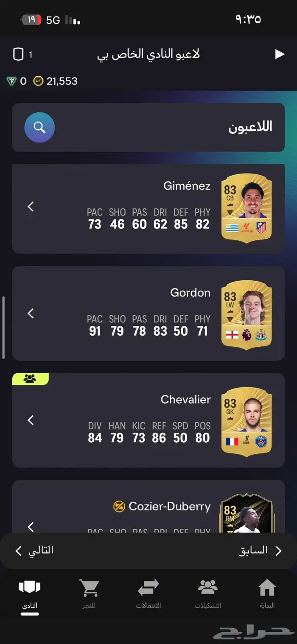Screen dimensions: 297x644
Task: Expand Gordon row chevron
Action: tap(31, 313)
